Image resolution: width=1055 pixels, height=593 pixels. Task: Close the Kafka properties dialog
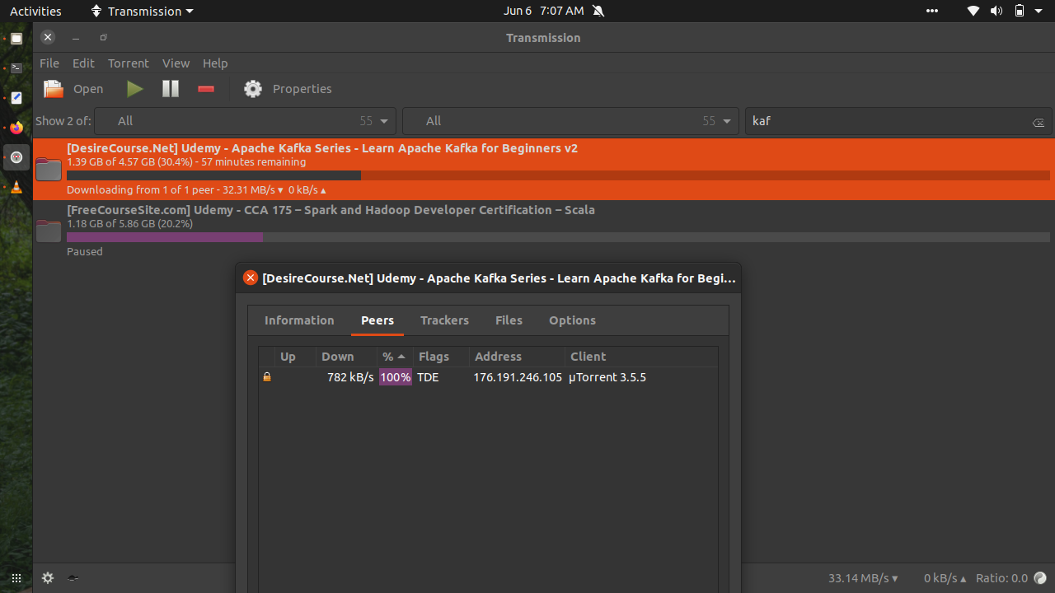coord(251,278)
